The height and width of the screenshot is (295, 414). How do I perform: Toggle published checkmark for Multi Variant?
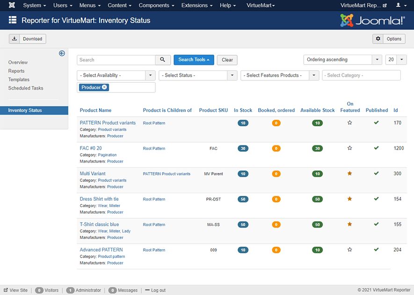pyautogui.click(x=376, y=173)
